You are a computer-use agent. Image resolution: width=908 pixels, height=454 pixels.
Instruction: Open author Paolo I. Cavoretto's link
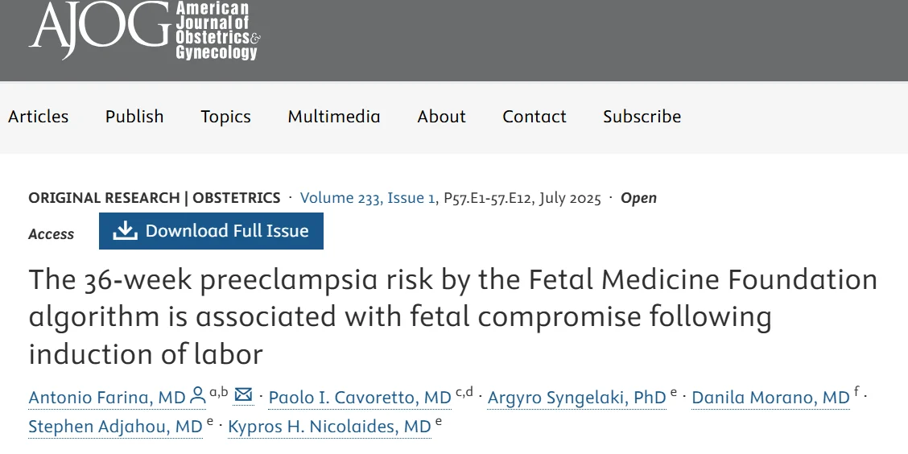(360, 398)
